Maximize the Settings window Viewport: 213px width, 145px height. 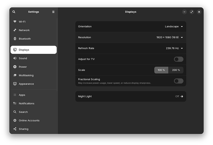point(192,12)
